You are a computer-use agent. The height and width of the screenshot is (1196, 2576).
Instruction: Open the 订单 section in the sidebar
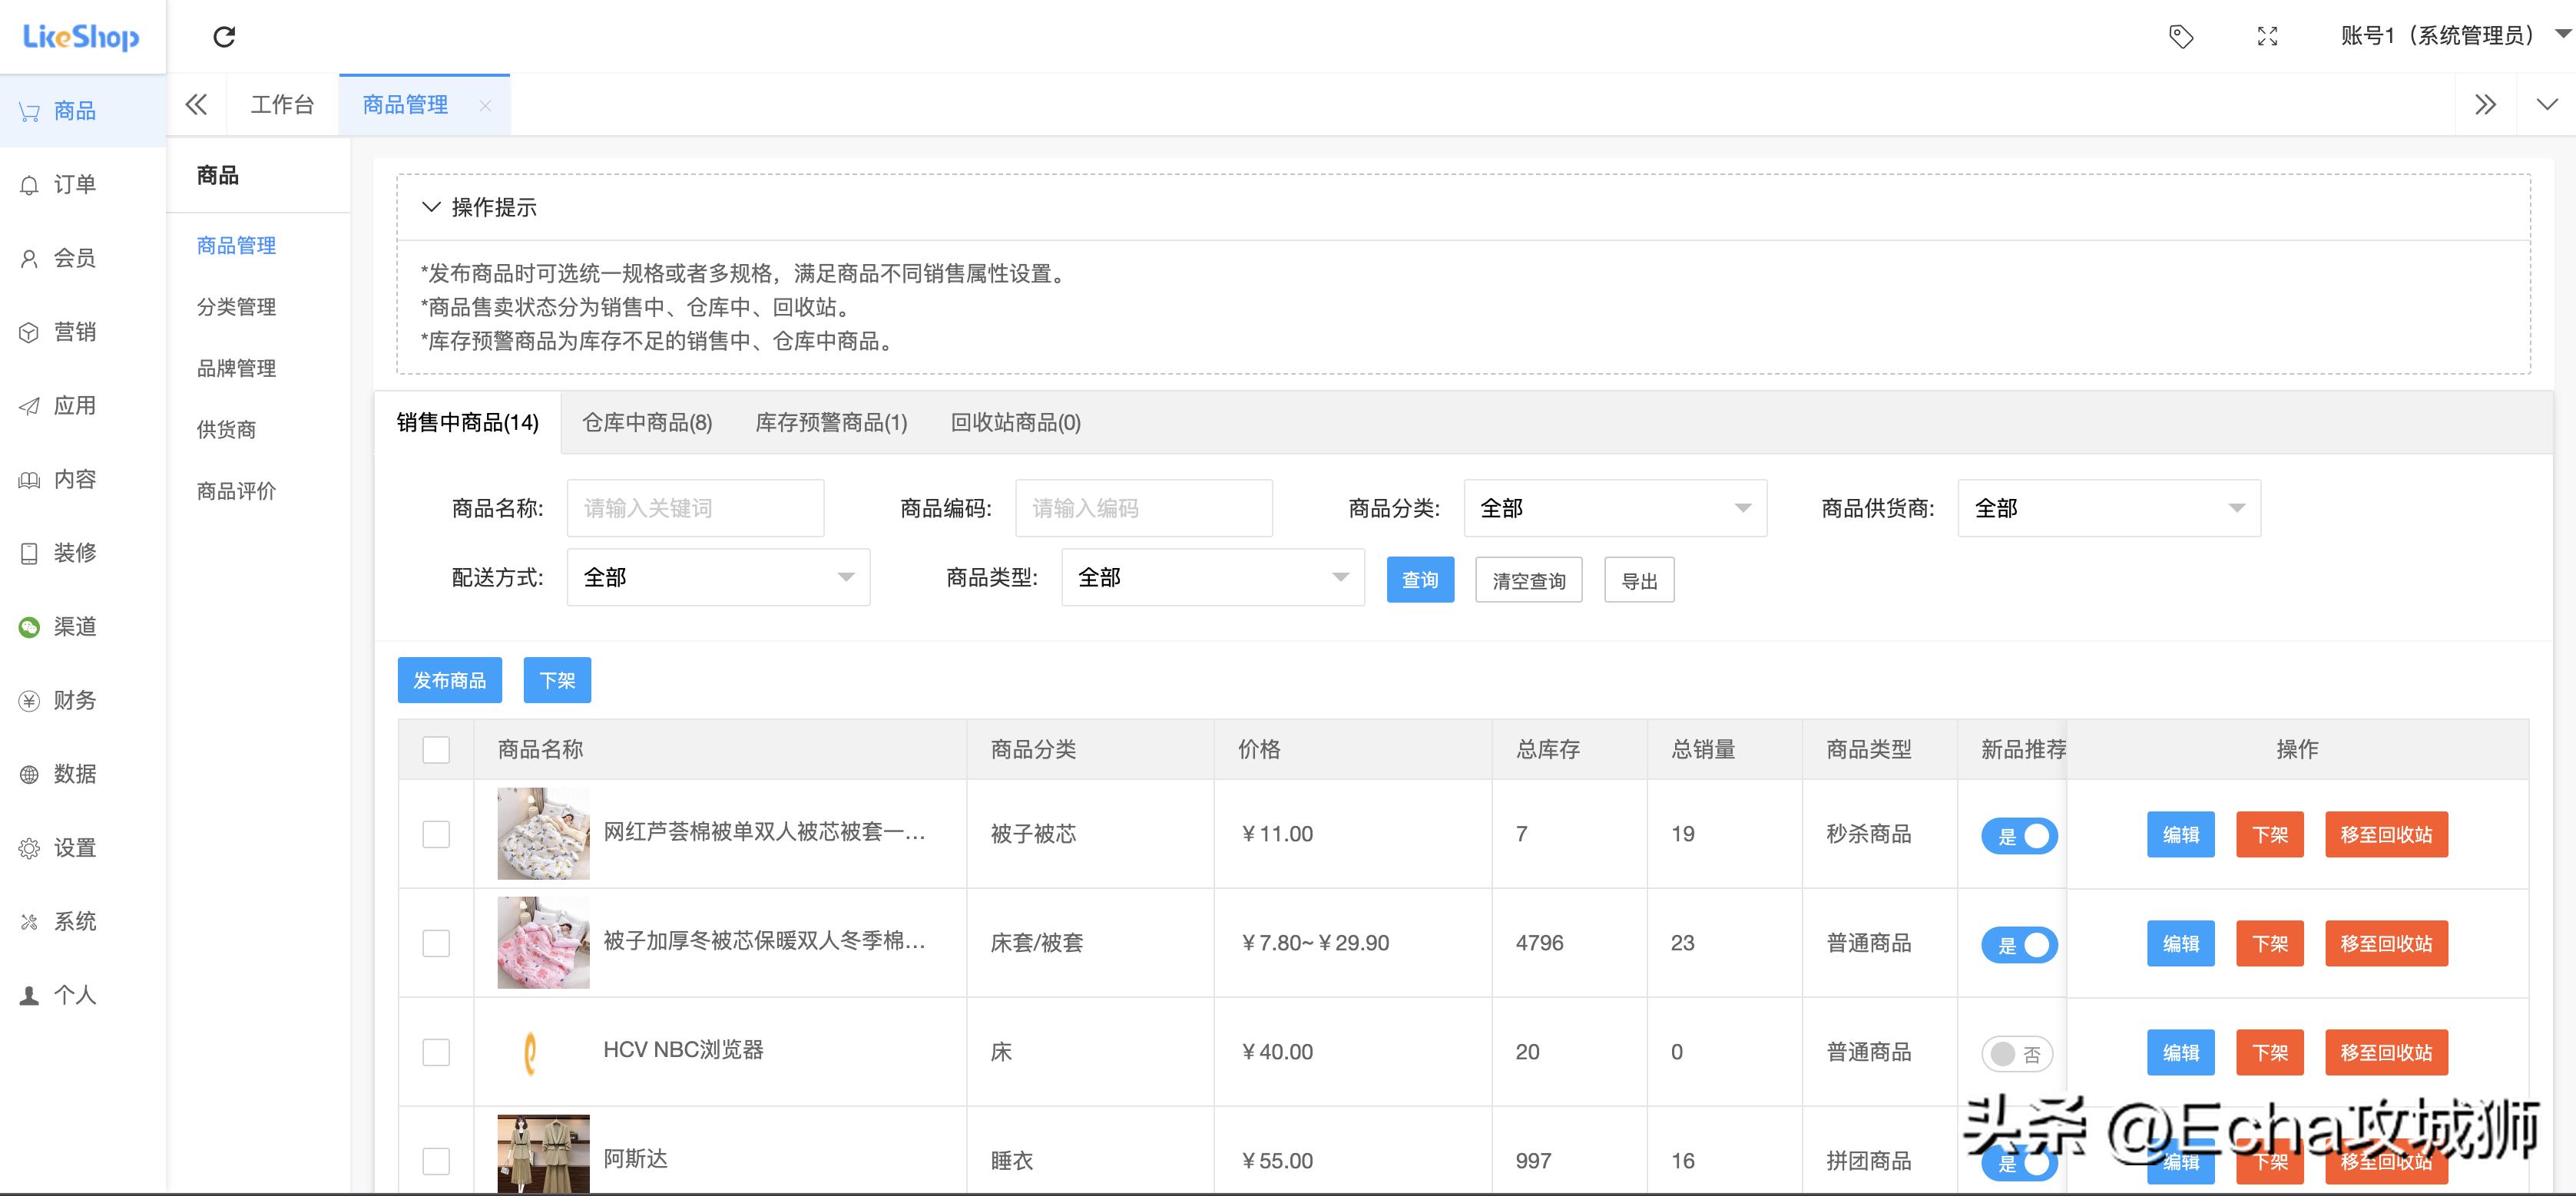[x=73, y=183]
